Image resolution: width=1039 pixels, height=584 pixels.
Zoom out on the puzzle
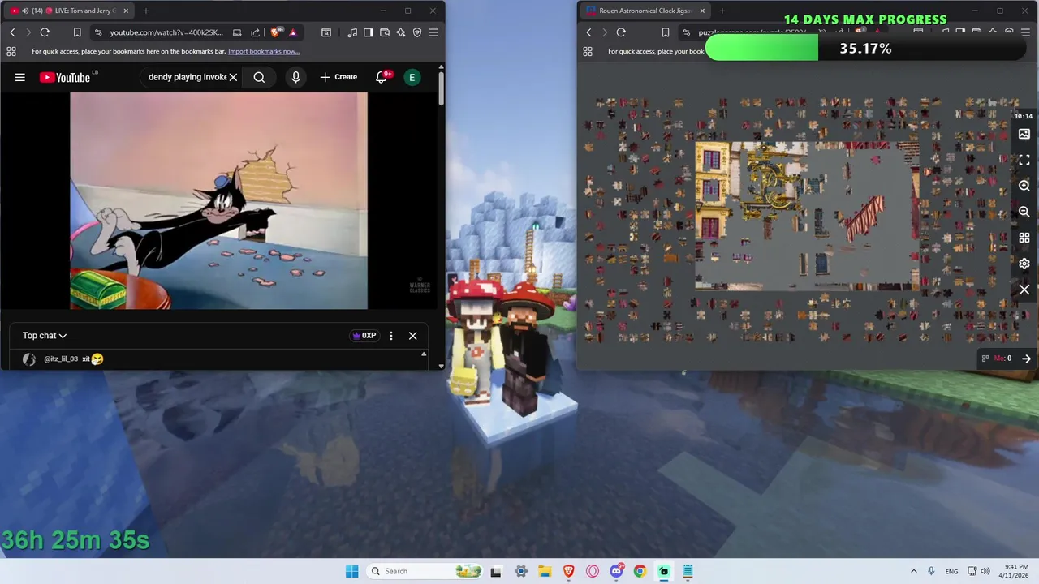[x=1024, y=212]
